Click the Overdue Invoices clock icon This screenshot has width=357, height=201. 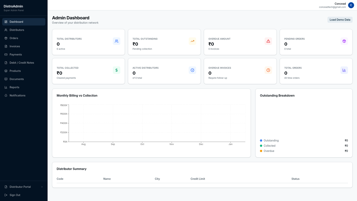pyautogui.click(x=268, y=70)
